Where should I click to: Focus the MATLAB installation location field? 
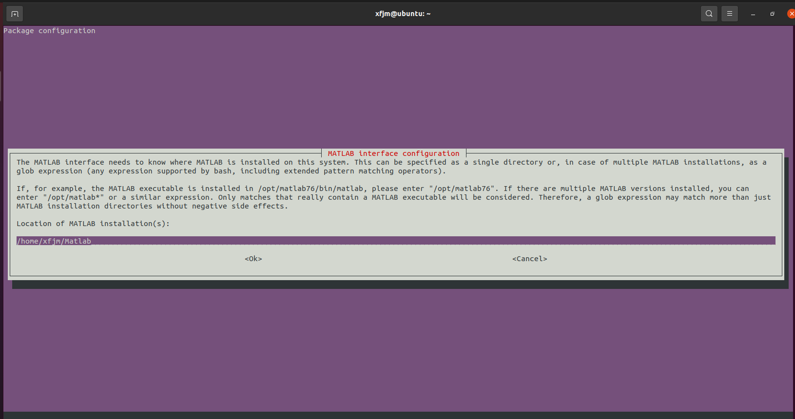click(396, 241)
